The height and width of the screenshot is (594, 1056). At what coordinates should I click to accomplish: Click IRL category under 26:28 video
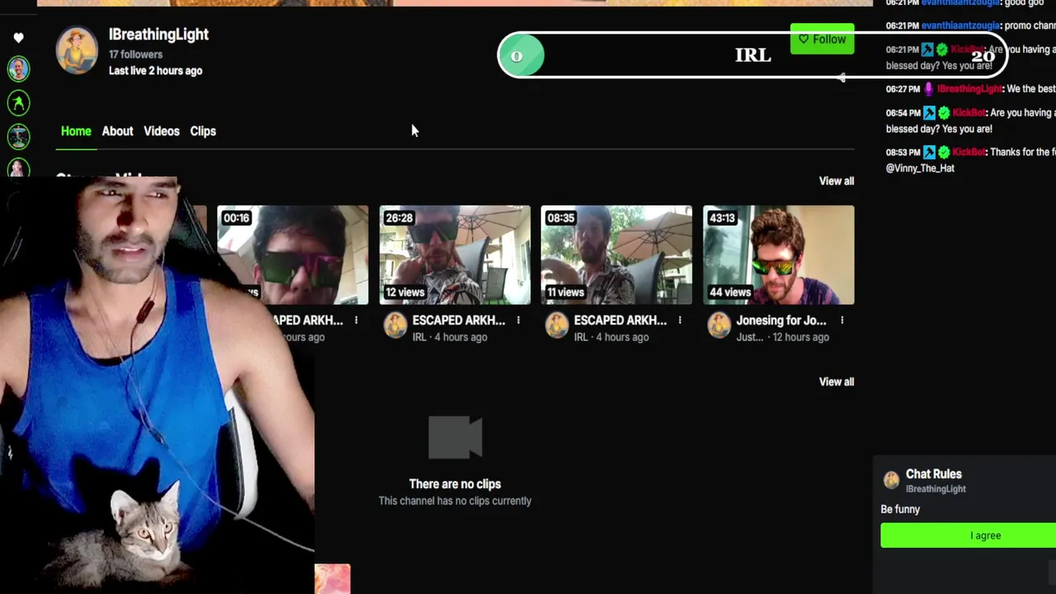pos(419,337)
